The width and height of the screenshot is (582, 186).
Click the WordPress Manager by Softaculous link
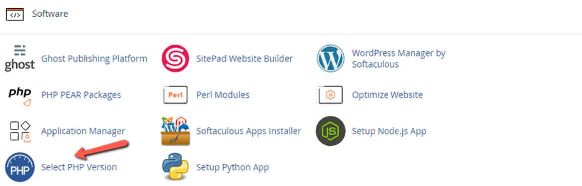point(398,59)
